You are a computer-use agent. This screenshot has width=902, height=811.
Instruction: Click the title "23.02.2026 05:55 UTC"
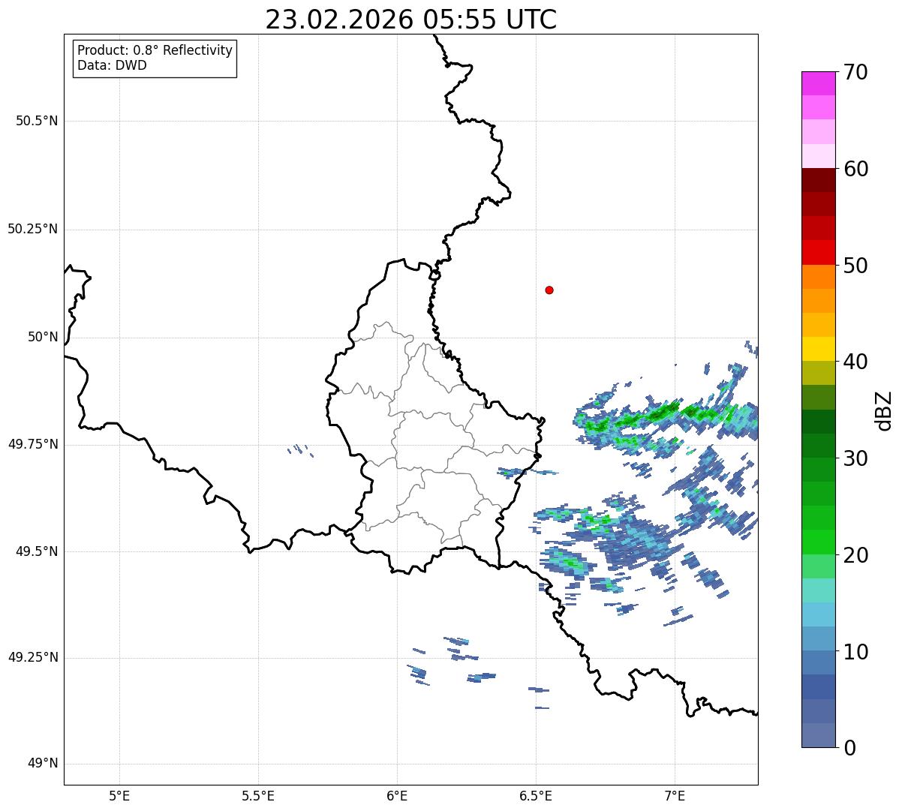[410, 20]
